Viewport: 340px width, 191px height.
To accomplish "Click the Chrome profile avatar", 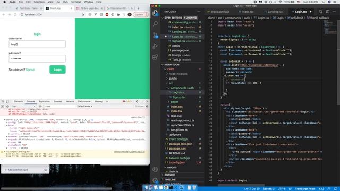I will tap(130, 14).
